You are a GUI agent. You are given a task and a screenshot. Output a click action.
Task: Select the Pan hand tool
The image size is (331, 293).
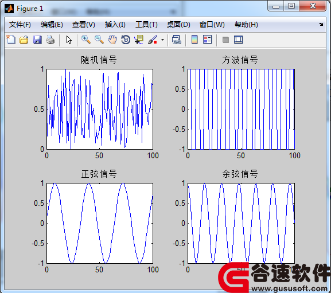[x=112, y=40]
